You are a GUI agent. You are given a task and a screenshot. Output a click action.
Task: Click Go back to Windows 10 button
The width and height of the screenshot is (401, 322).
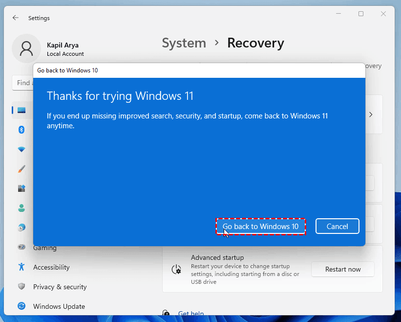click(261, 227)
